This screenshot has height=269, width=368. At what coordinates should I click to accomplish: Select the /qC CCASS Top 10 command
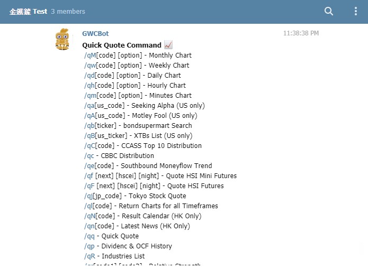[x=89, y=146]
